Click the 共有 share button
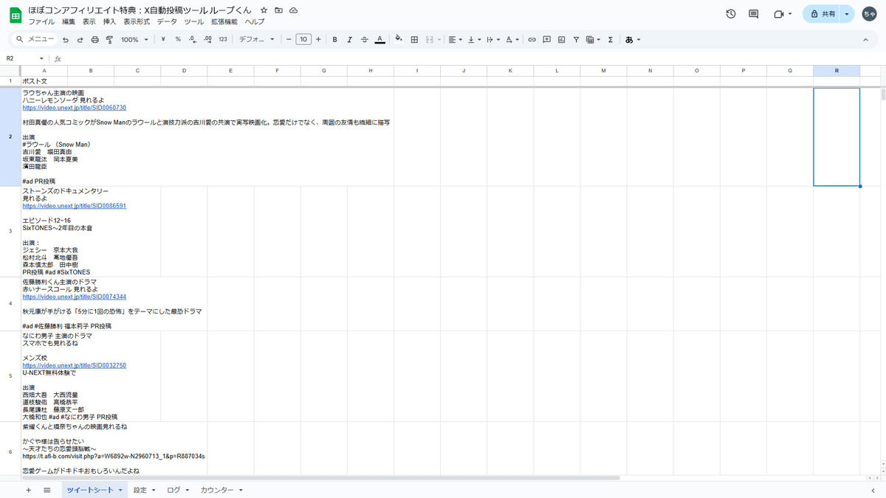Image resolution: width=886 pixels, height=498 pixels. (x=822, y=14)
